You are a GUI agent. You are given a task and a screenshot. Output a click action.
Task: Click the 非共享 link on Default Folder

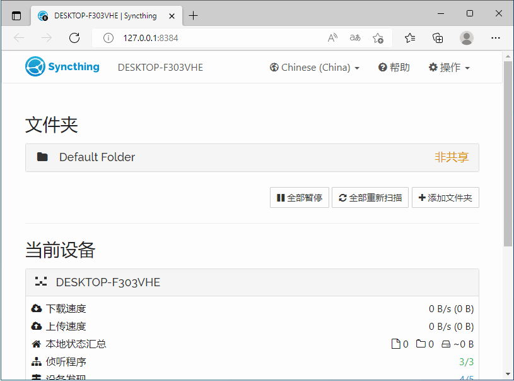click(452, 157)
